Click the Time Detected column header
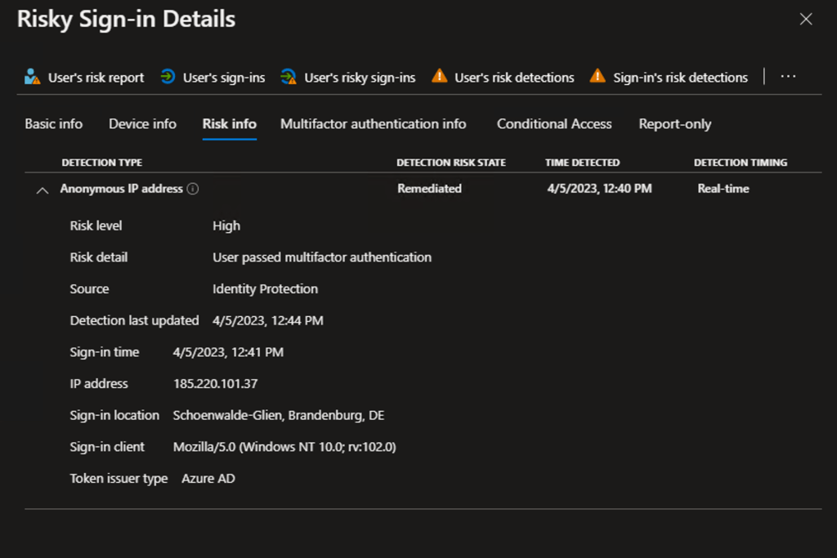Screen dimensions: 837x558 (x=583, y=163)
